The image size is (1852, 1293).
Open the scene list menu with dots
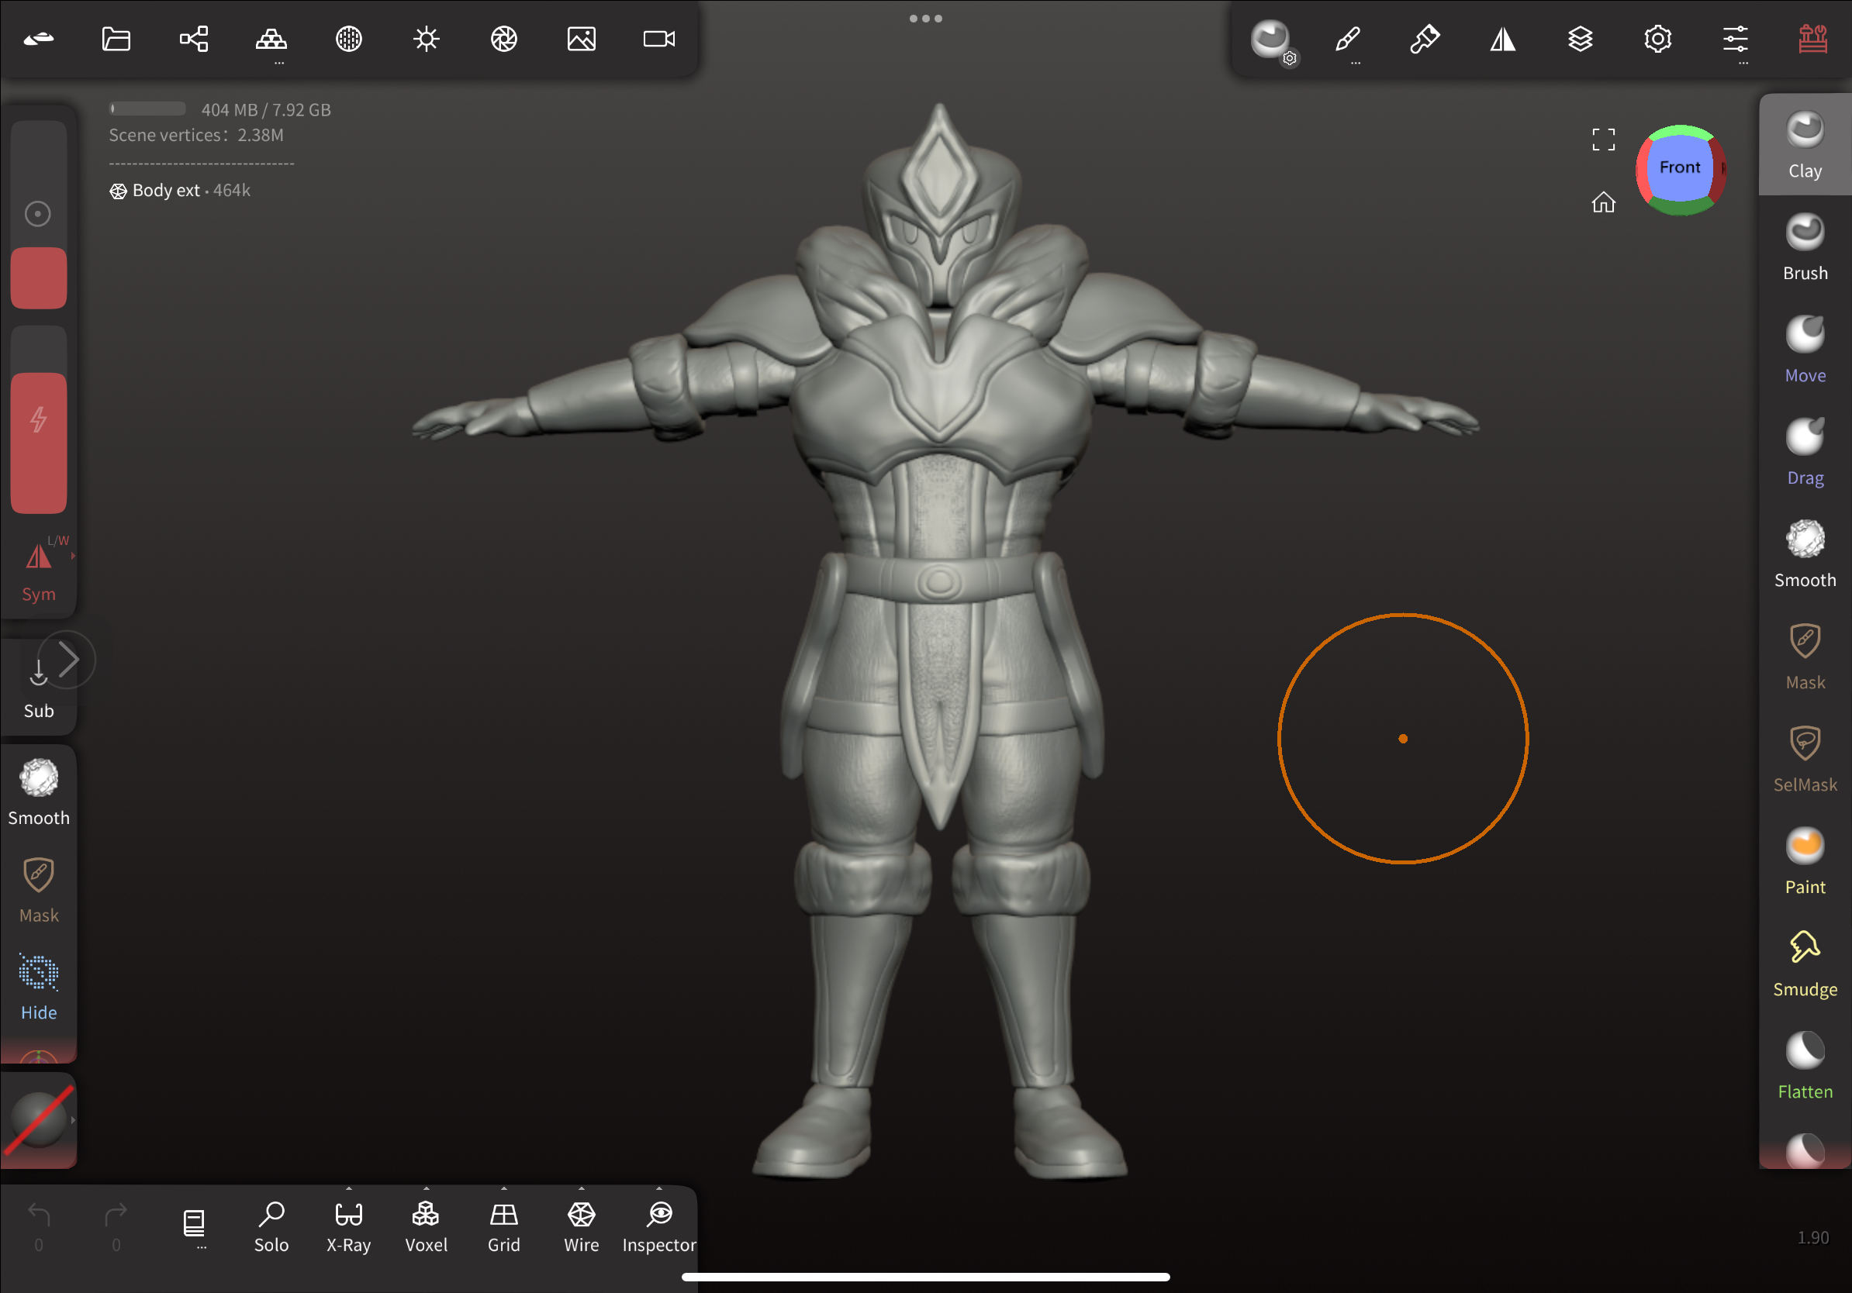194,1226
